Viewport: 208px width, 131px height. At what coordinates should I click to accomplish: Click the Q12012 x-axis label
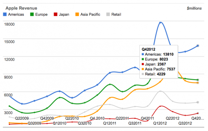(160, 123)
